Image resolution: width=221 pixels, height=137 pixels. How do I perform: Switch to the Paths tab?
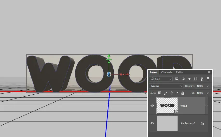[x=179, y=72]
